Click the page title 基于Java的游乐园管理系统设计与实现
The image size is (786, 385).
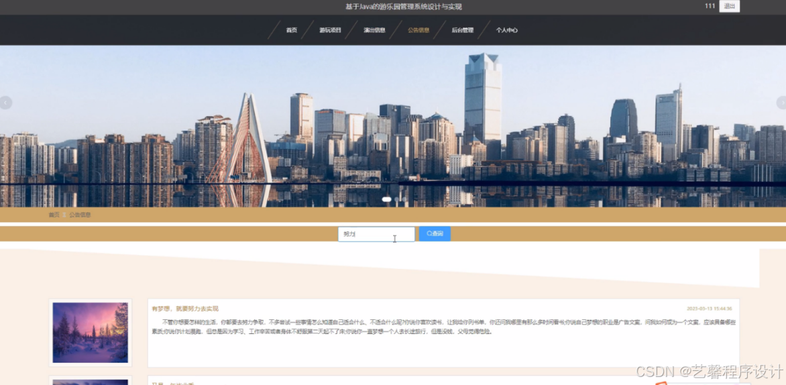(404, 7)
